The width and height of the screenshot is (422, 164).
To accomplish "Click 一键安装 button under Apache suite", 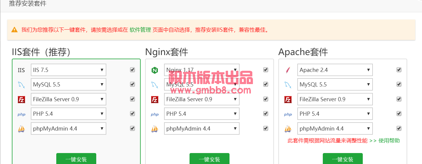I will point(343,159).
